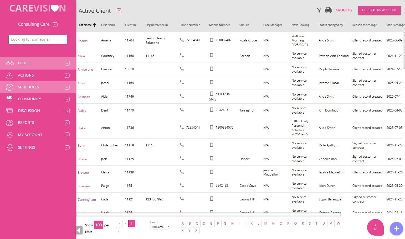Image resolution: width=405 pixels, height=239 pixels.
Task: Click the horizontal table scrollbar
Action: (208, 215)
